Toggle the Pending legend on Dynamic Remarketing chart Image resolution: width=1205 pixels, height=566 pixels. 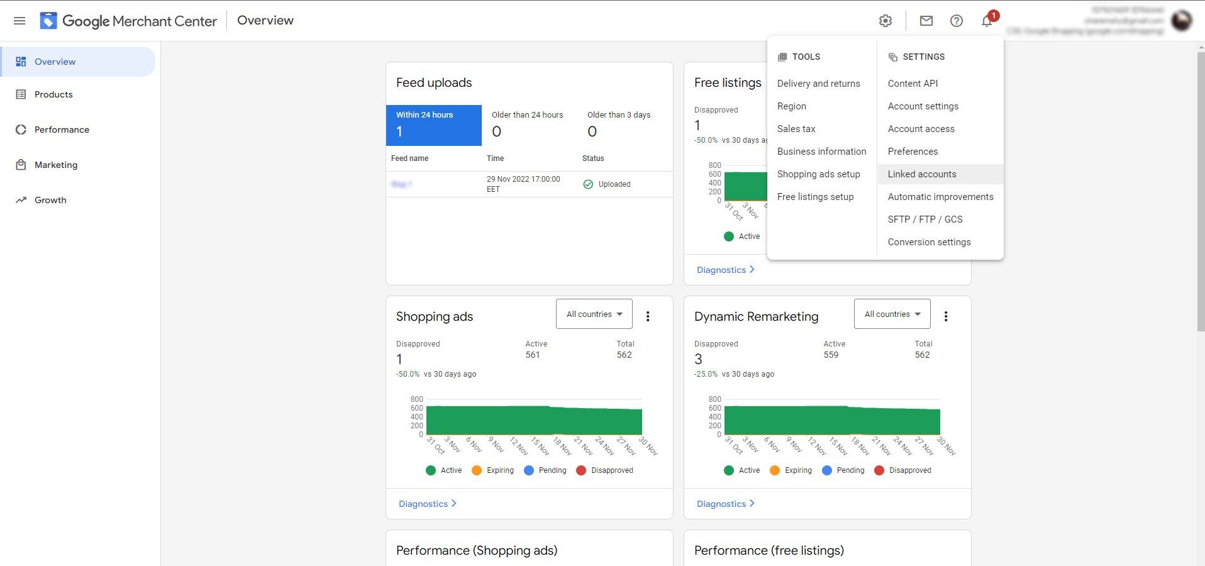(x=843, y=470)
